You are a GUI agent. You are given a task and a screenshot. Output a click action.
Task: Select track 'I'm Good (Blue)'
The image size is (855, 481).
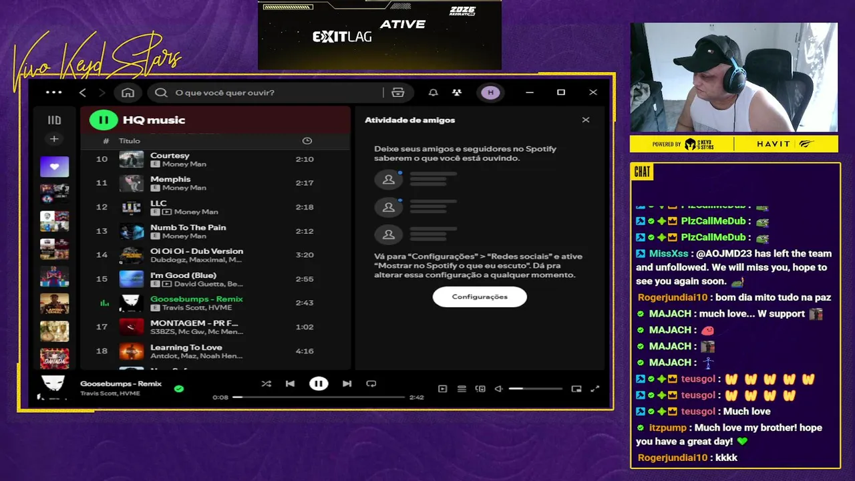(215, 279)
